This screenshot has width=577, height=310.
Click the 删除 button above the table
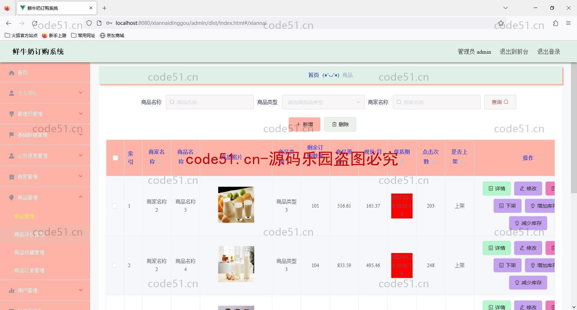(340, 124)
